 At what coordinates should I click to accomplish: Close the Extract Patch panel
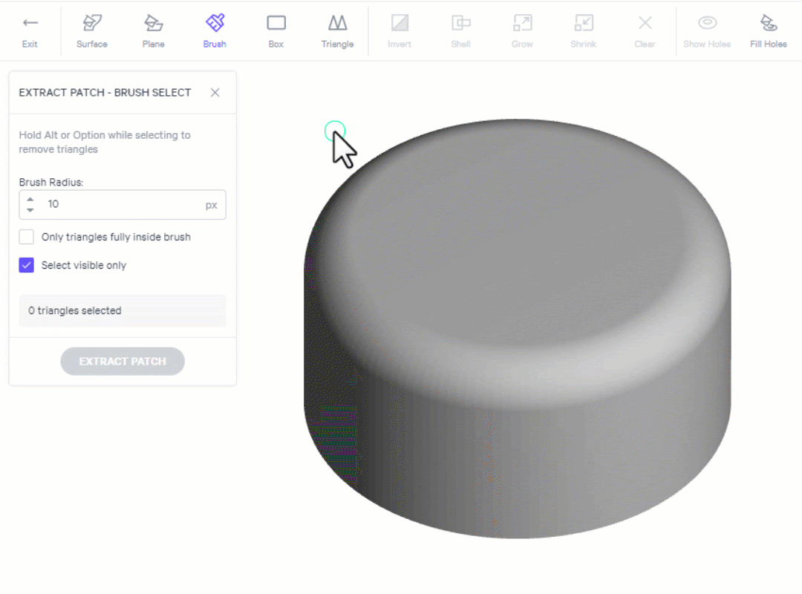(215, 93)
